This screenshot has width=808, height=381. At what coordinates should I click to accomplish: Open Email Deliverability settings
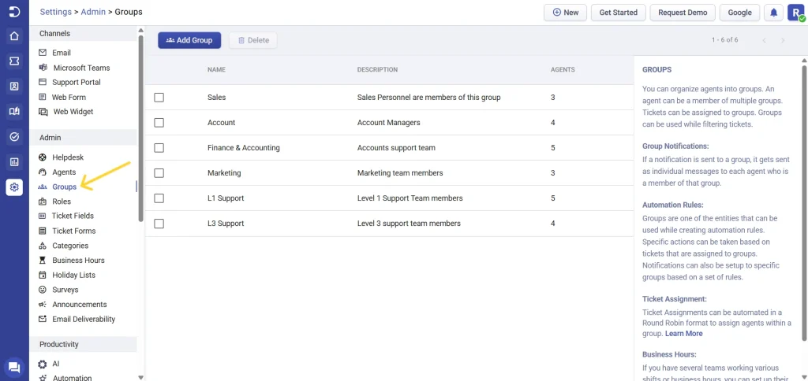[84, 320]
